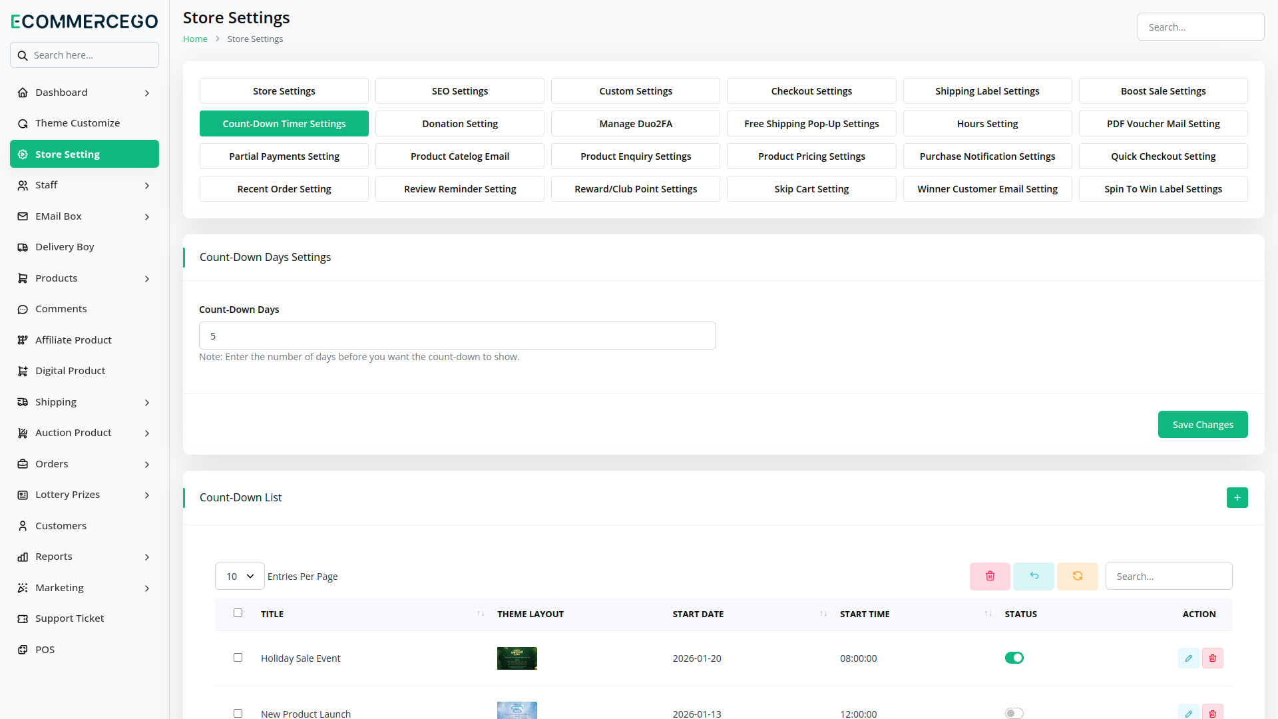
Task: Delete the Holiday Sale Event row
Action: point(1213,658)
